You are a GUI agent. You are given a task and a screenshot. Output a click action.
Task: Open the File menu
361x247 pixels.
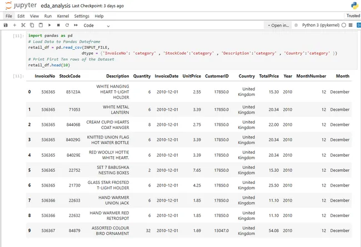9,16
